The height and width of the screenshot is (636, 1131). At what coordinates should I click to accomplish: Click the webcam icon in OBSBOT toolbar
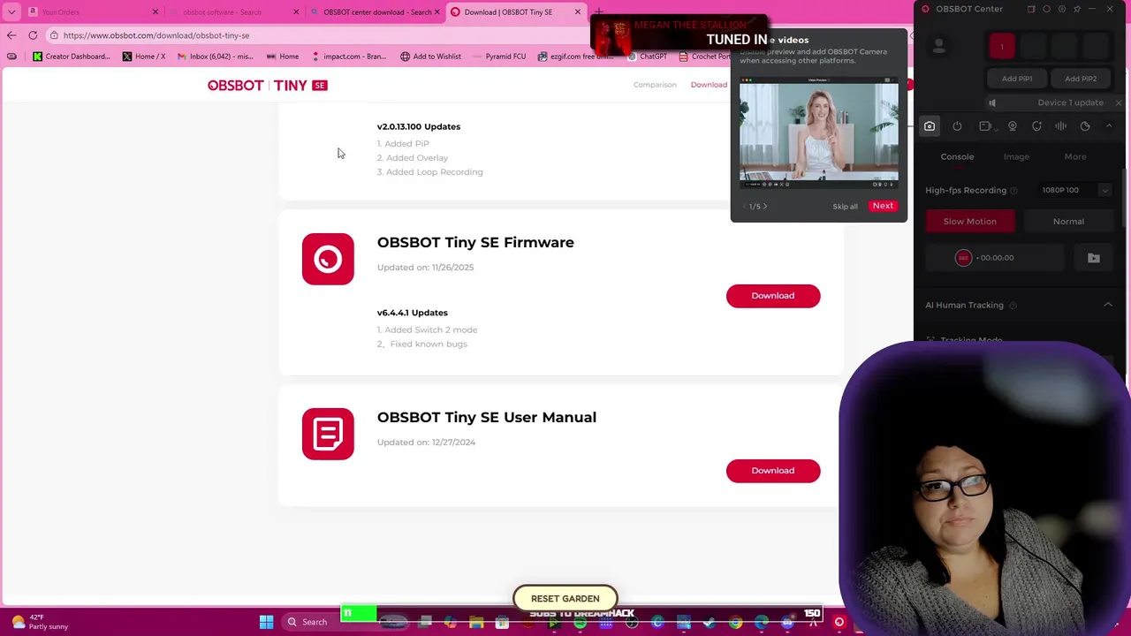[x=1013, y=126]
